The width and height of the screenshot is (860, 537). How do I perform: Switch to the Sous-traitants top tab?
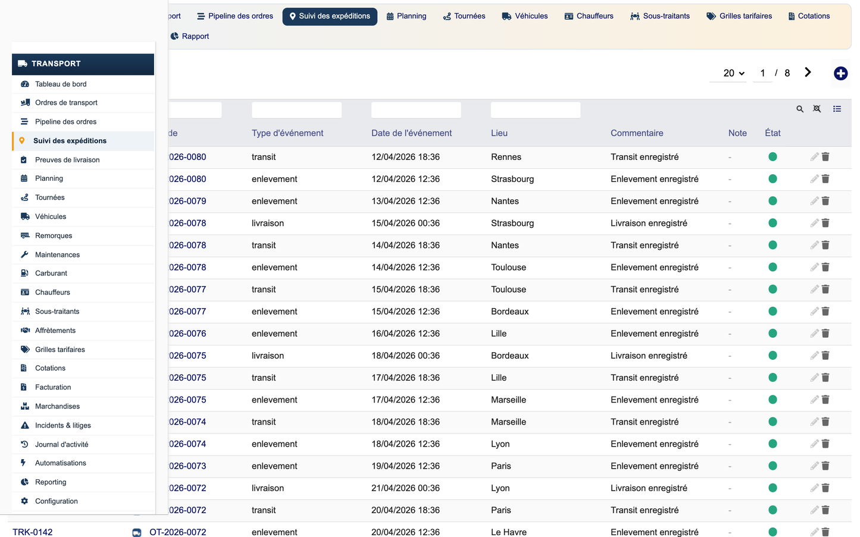point(660,16)
